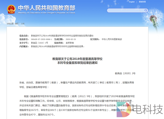164x119 pixels.
Task: Click the text 撤销专业367个
Action: pyautogui.click(x=46, y=115)
